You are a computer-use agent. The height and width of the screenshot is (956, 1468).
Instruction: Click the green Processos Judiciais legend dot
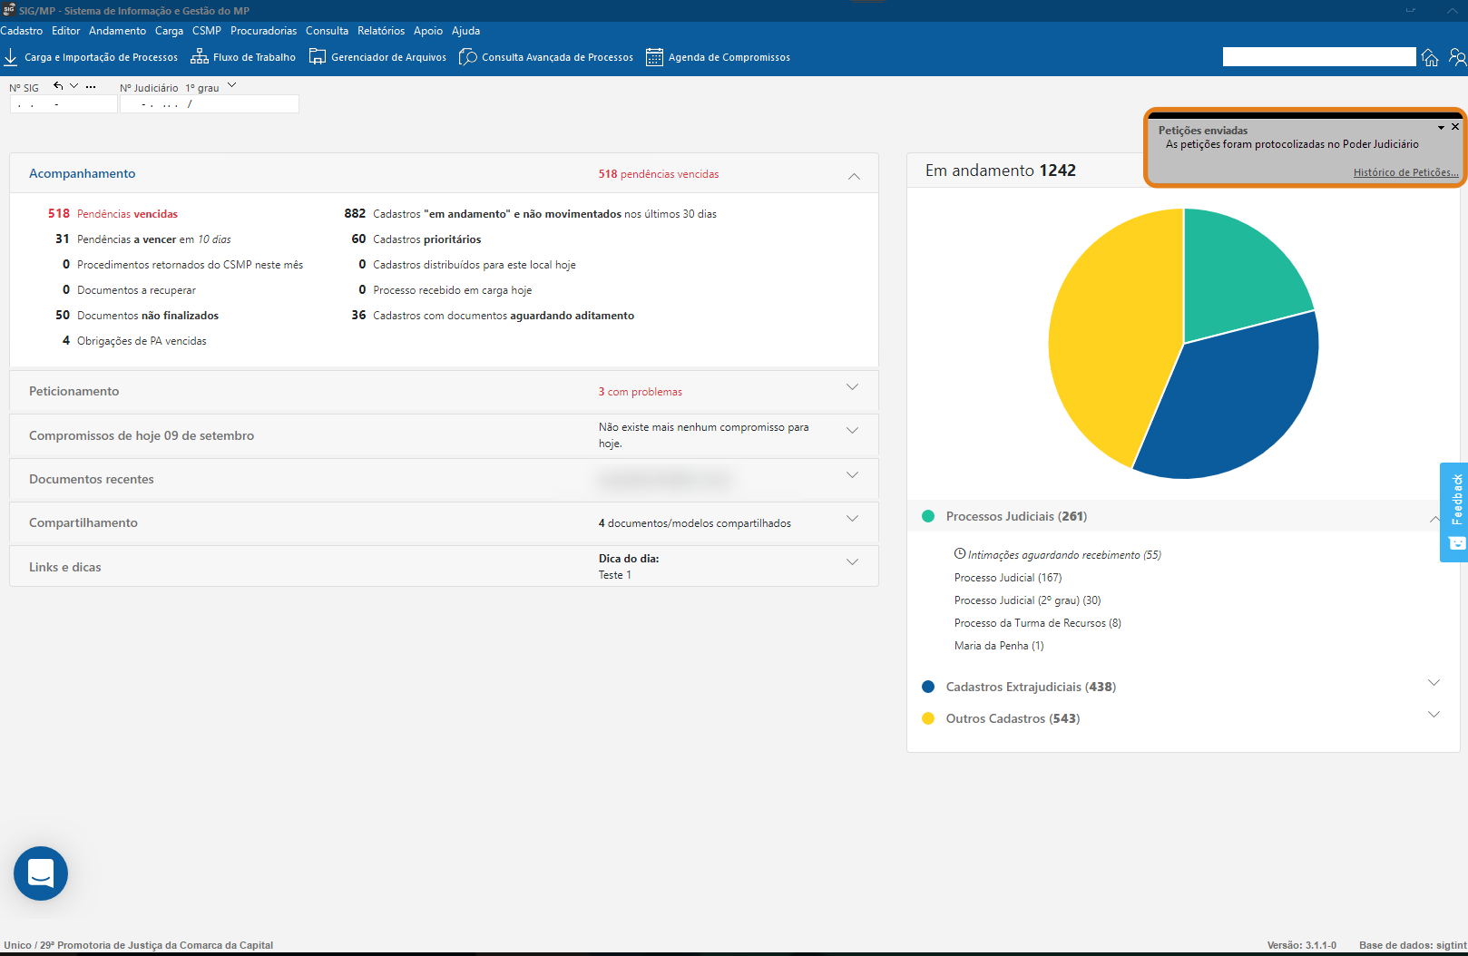(928, 516)
